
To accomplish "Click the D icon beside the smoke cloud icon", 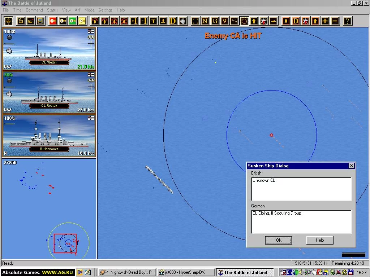I will coord(173,21).
